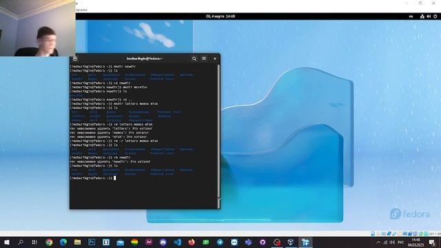Open the terminal hamburger menu

204,59
